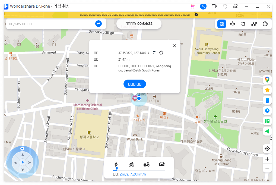Select the teleport mode icon
Screen dimensions: 276x185
pyautogui.click(x=222, y=24)
